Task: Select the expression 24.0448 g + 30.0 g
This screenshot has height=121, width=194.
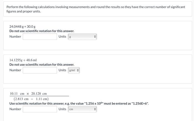Action: [22, 27]
